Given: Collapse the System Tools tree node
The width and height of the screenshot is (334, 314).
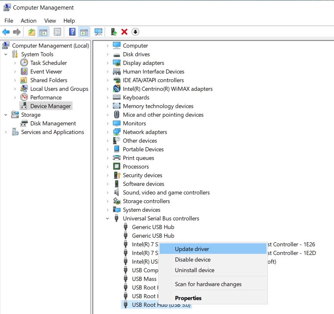Looking at the screenshot, I should point(6,54).
